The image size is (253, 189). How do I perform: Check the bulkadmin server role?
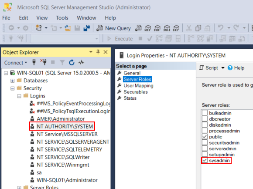(x=205, y=113)
